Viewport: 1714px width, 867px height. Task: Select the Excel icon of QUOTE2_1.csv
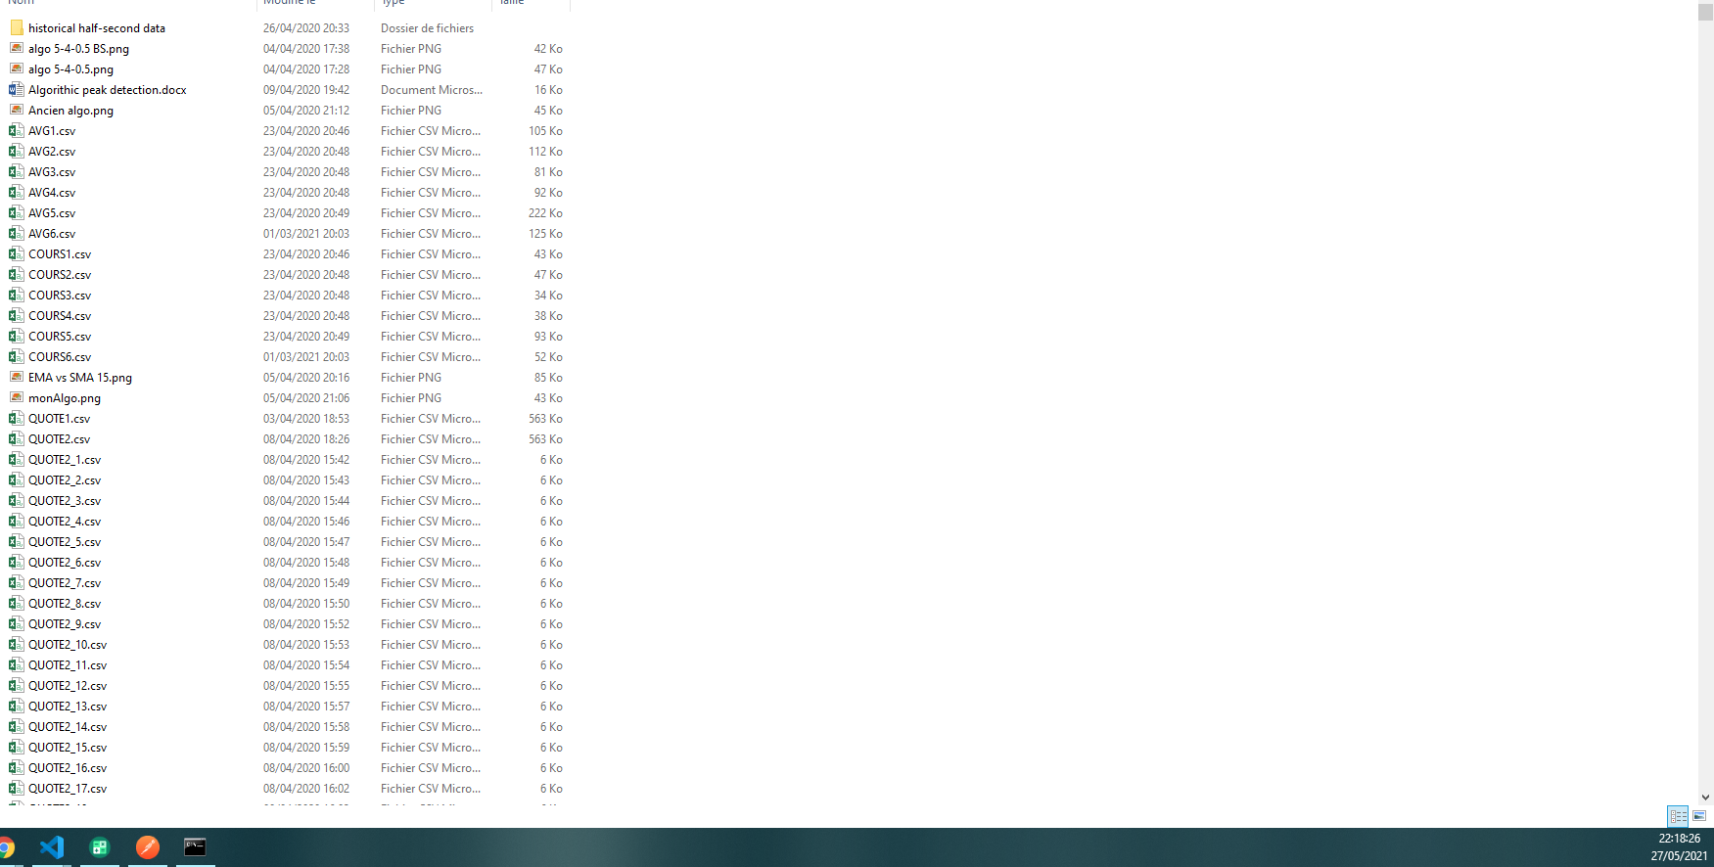[x=17, y=460]
